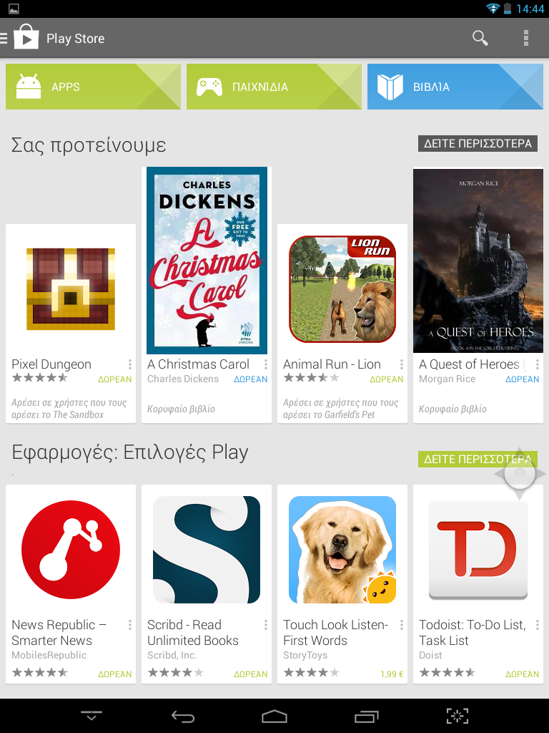549x733 pixels.
Task: Open the Todoist TD app icon
Action: (x=478, y=550)
